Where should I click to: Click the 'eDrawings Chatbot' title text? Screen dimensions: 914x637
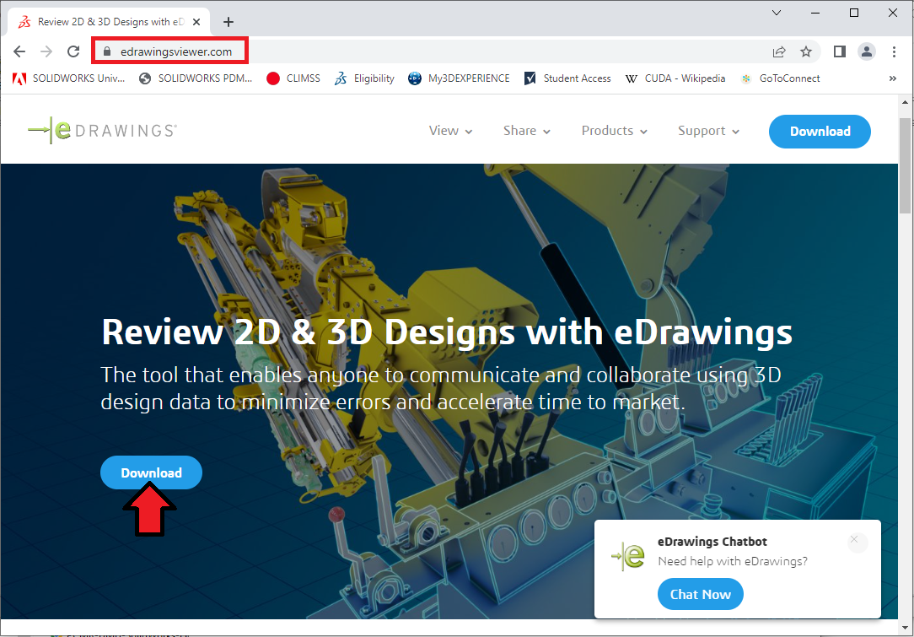tap(712, 542)
